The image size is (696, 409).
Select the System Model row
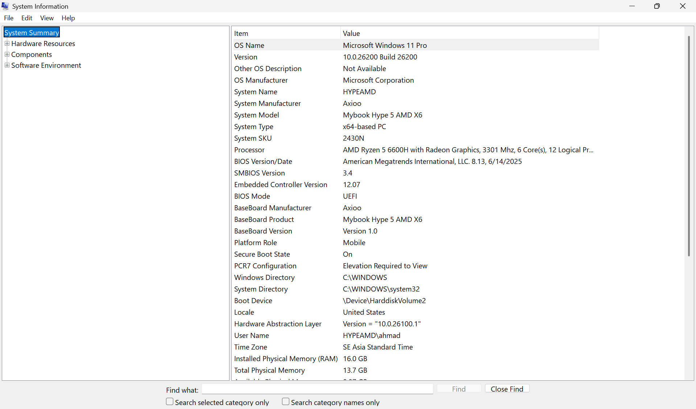click(415, 115)
